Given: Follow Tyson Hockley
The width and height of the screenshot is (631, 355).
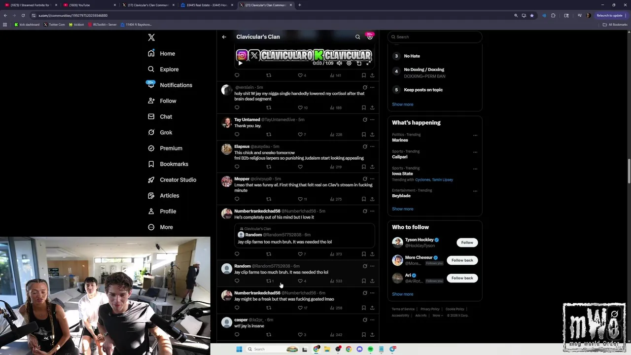Looking at the screenshot, I should pyautogui.click(x=467, y=243).
